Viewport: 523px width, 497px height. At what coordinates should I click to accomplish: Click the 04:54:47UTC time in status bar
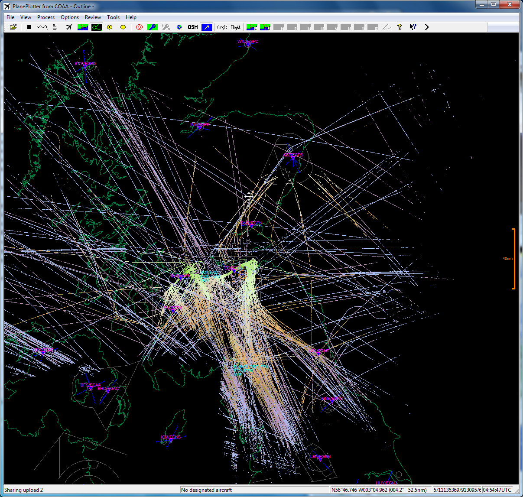pos(497,490)
